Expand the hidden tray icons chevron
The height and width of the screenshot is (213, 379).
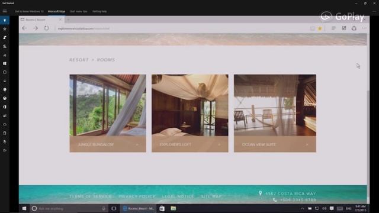(303, 209)
